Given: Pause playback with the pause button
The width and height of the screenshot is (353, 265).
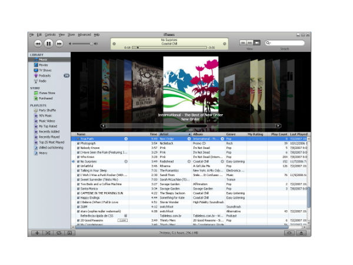Looking at the screenshot, I should [x=49, y=44].
